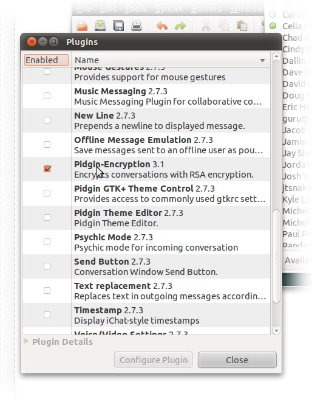Viewport: 312px width, 410px height.
Task: Open the Syntax menu in editor window
Action: click(169, 9)
